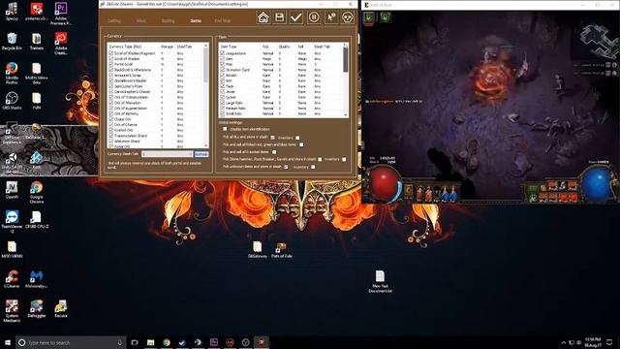Click the Refresh button
The image size is (620, 349).
[x=201, y=154]
